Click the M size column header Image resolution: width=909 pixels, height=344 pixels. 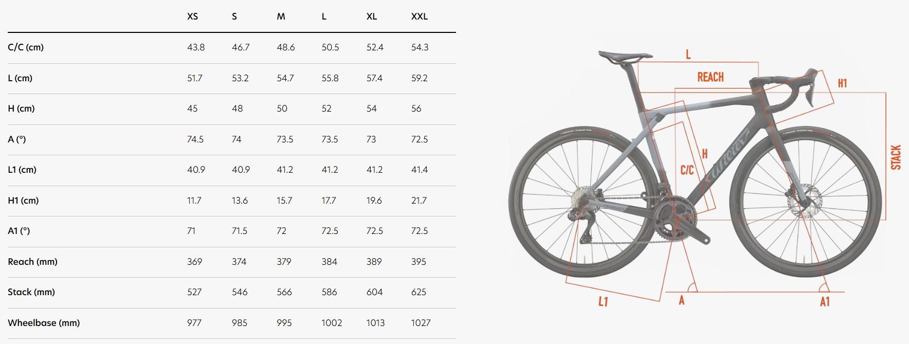point(281,16)
